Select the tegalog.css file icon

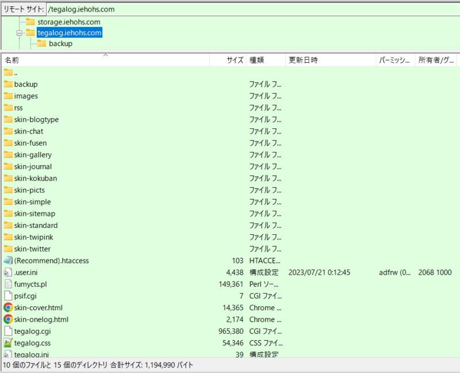(x=8, y=342)
